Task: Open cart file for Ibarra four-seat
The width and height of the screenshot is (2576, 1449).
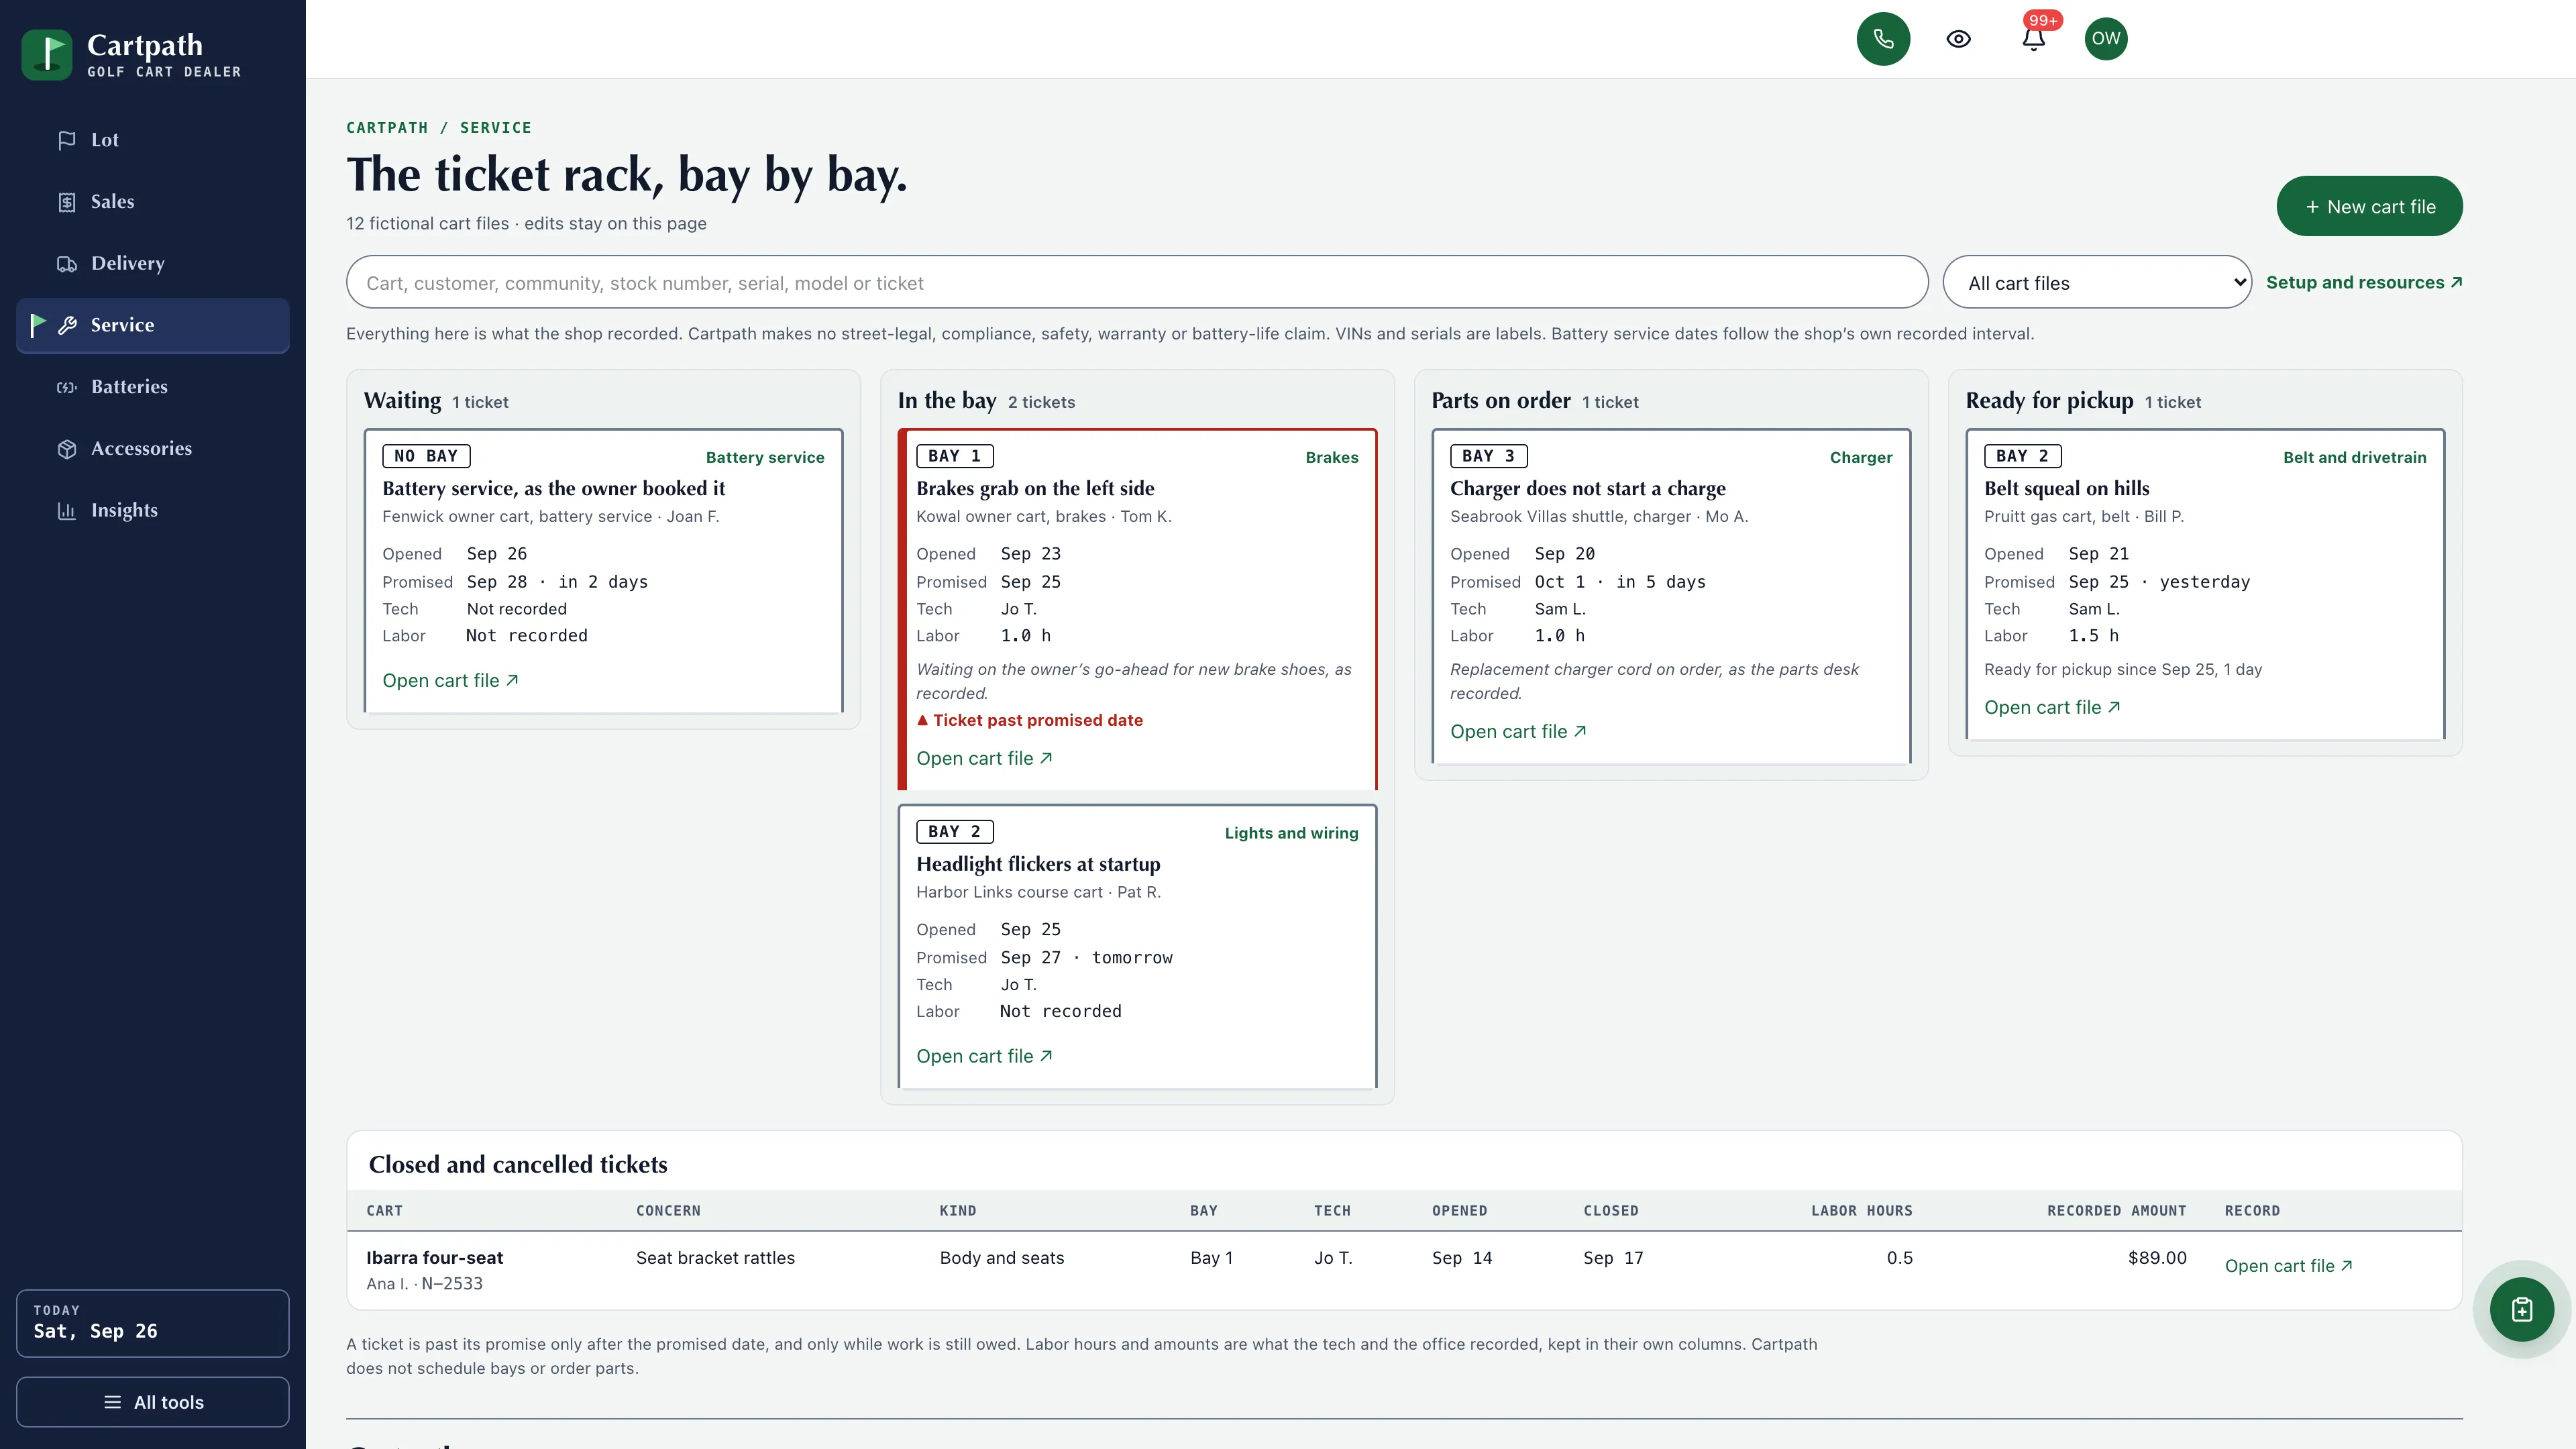Action: pos(2288,1266)
